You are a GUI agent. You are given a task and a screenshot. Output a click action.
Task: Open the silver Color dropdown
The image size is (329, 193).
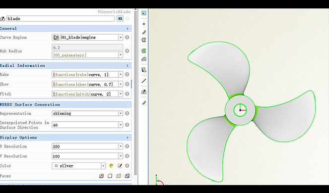tap(103, 166)
